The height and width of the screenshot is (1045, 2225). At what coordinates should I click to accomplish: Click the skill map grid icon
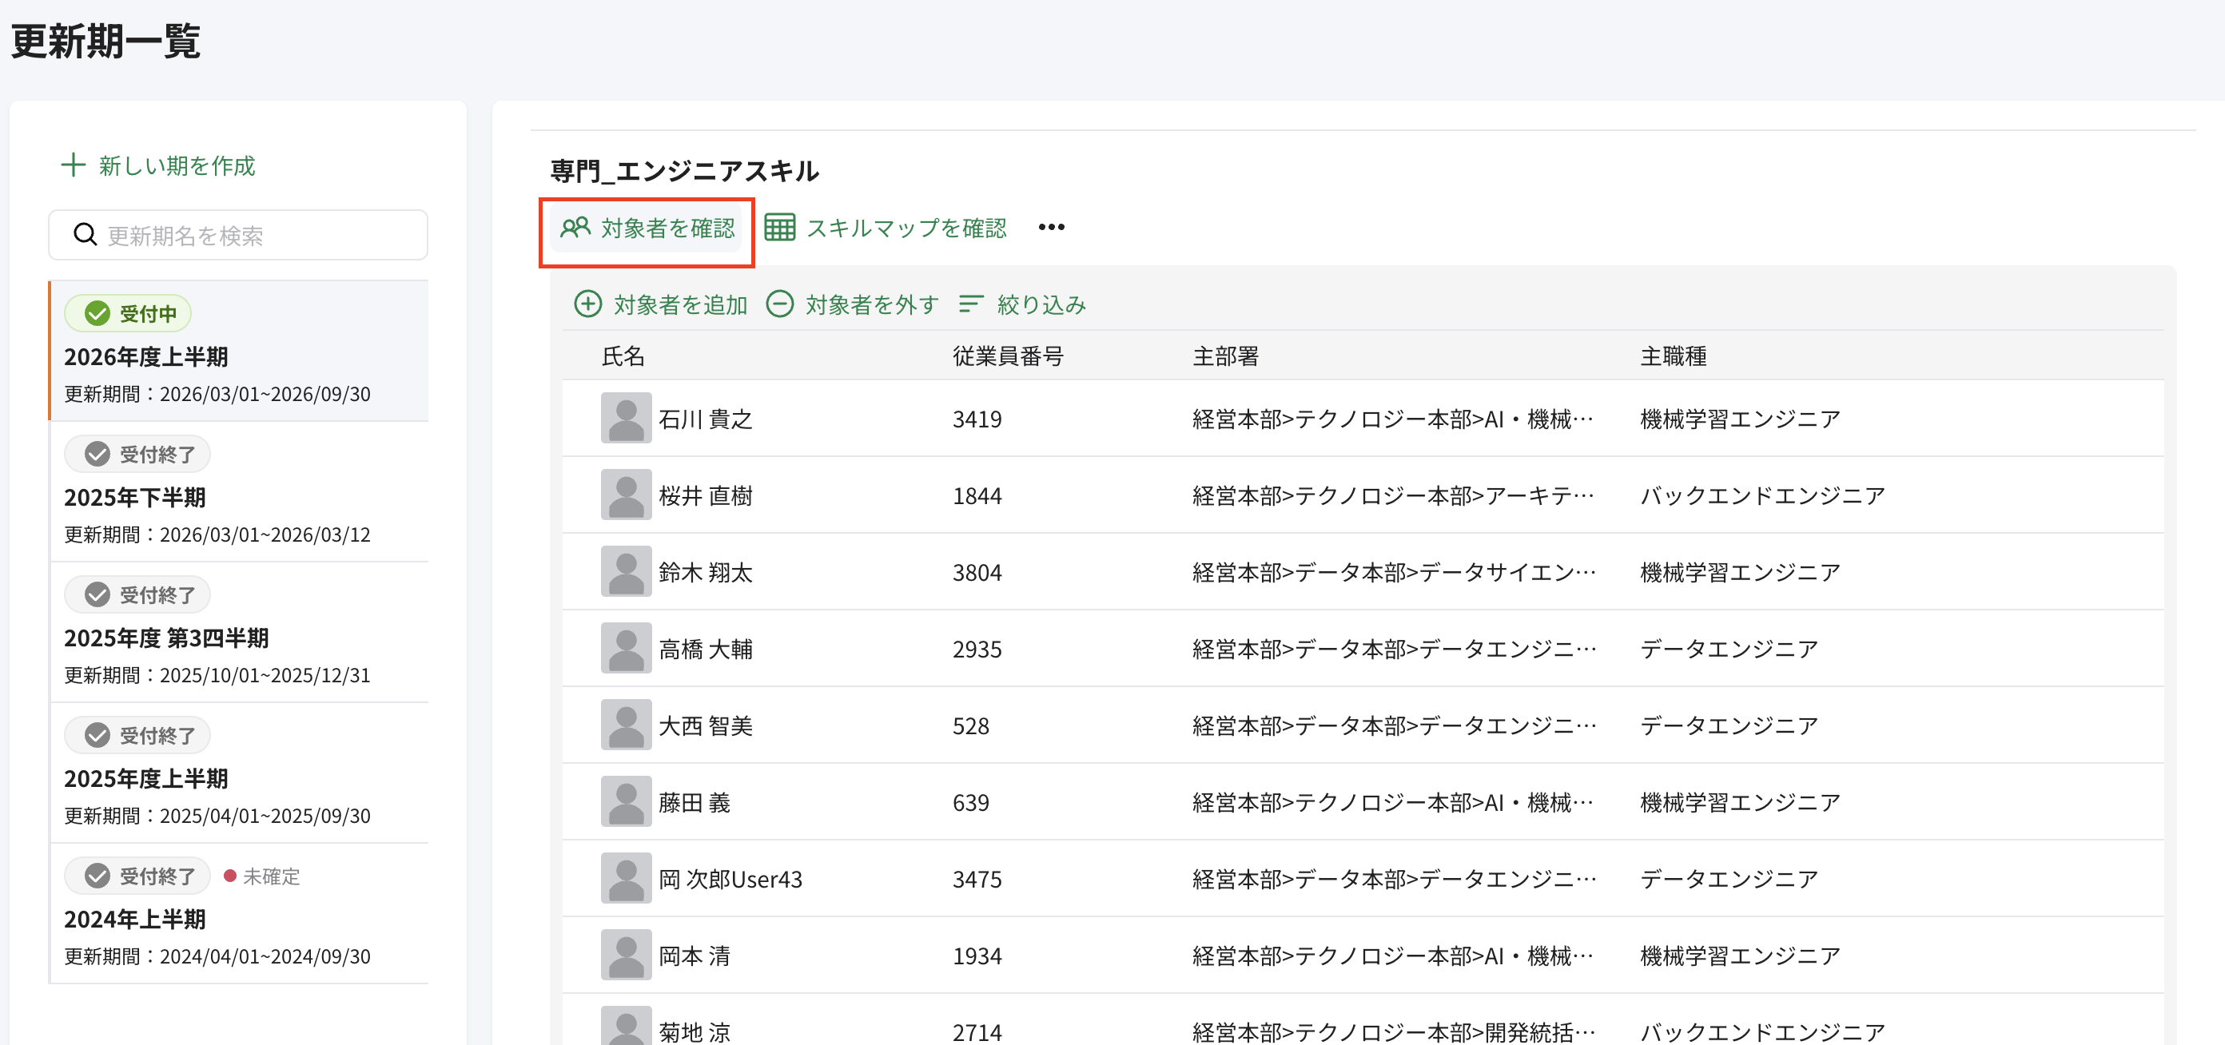[780, 228]
